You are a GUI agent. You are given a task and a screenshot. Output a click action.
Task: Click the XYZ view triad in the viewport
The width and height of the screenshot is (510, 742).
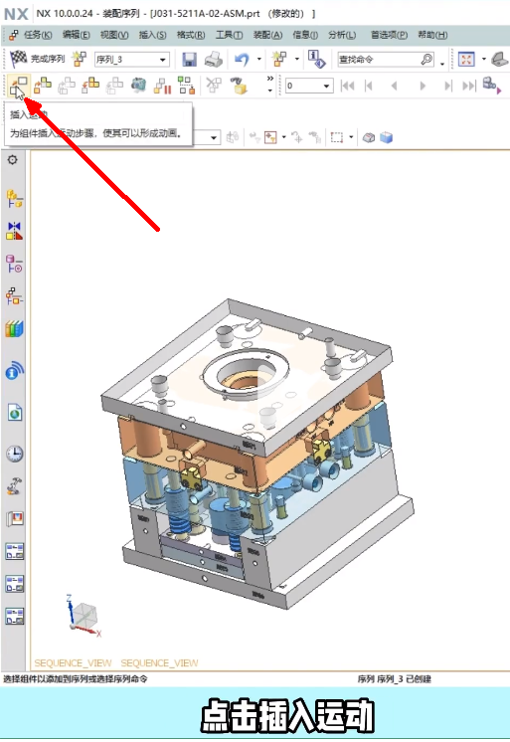[x=84, y=615]
